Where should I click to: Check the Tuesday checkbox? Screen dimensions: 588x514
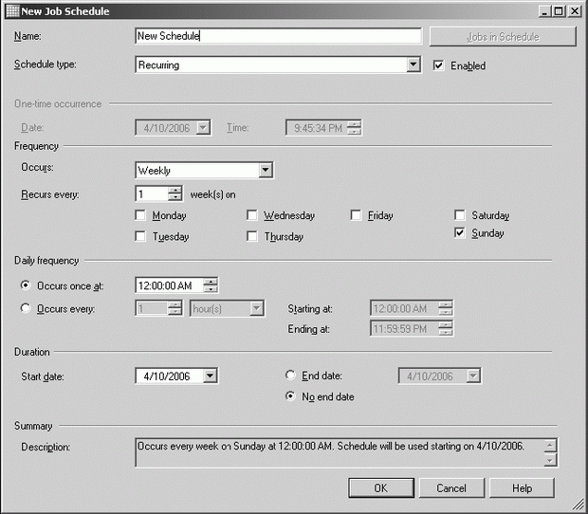140,236
